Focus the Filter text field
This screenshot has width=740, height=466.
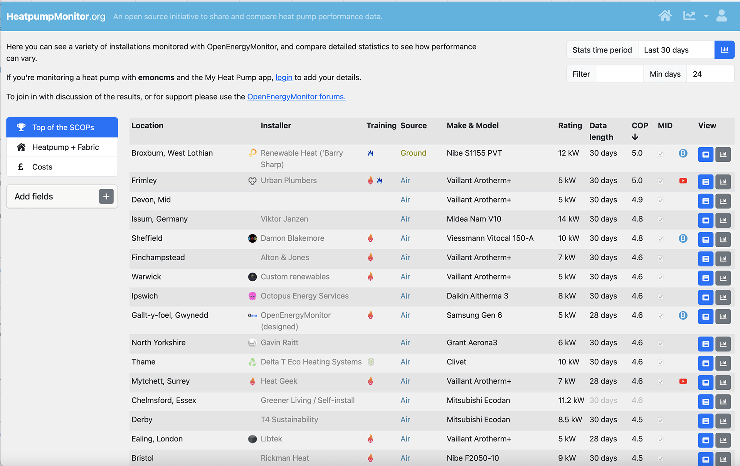619,74
